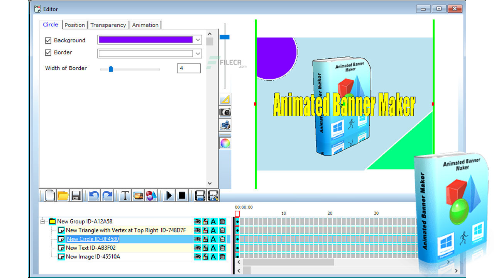
Task: Delete the New Group ID-A12A58
Action: click(222, 221)
